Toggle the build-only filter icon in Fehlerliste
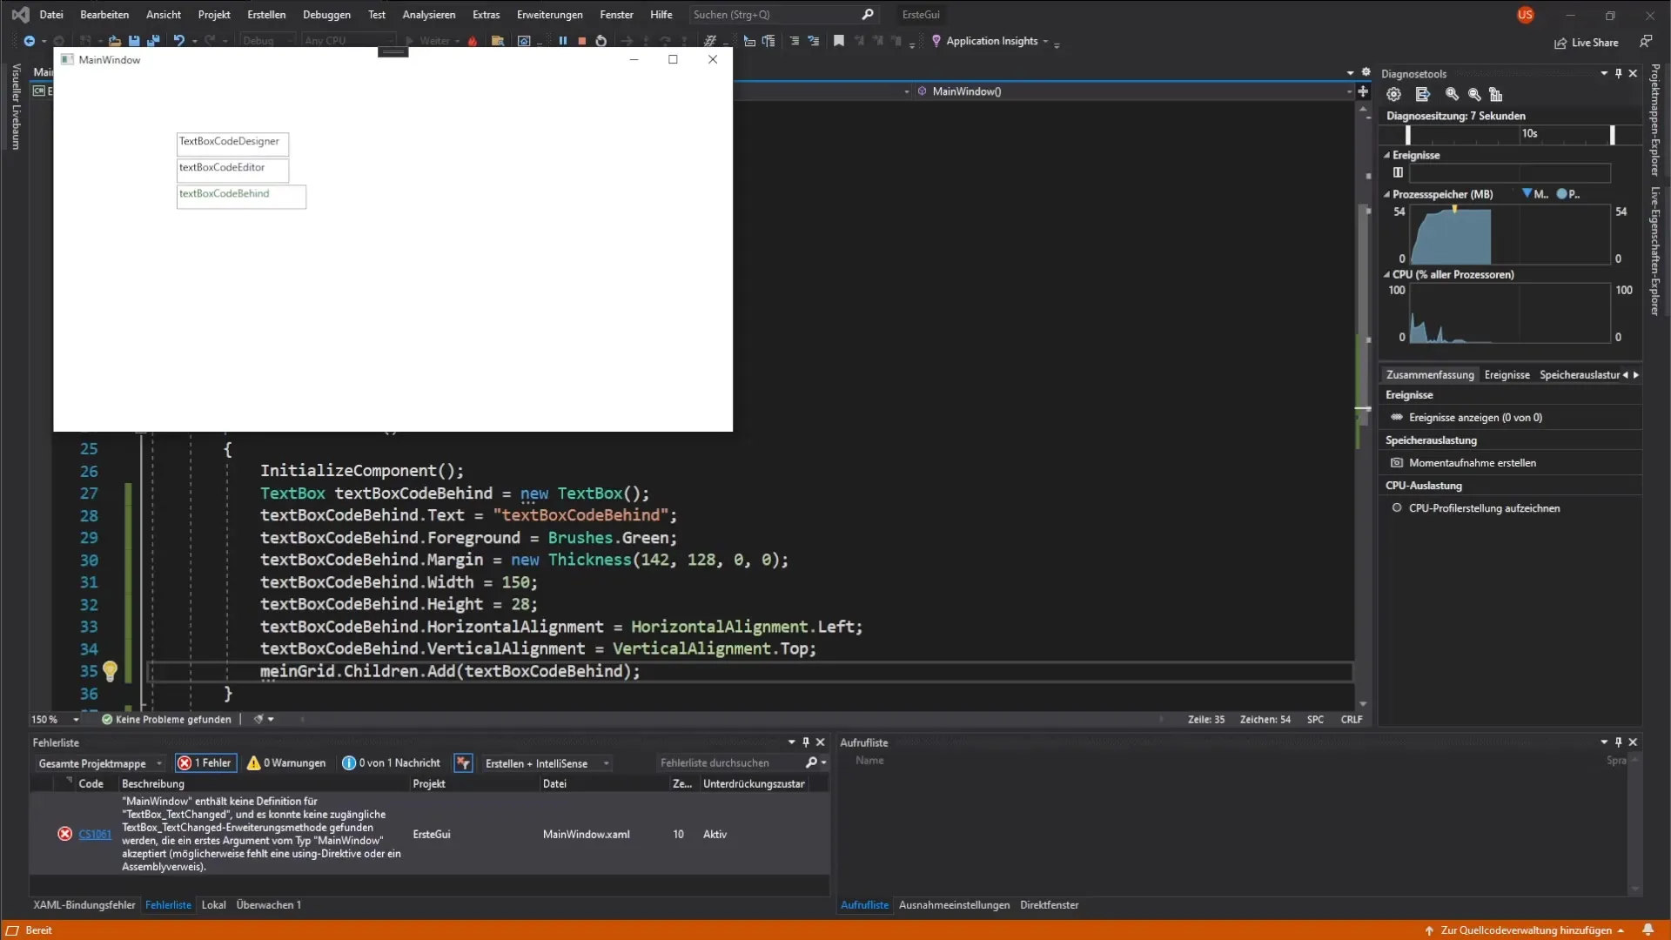1671x940 pixels. [463, 763]
